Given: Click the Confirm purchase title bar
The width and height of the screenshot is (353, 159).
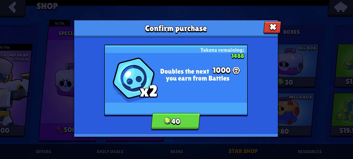Looking at the screenshot, I should pyautogui.click(x=176, y=28).
